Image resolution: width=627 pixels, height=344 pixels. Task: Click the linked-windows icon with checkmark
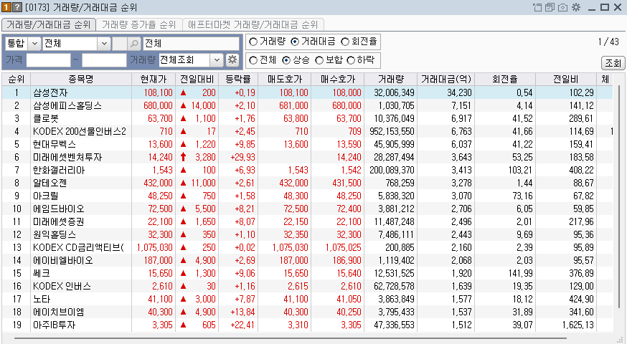click(550, 7)
